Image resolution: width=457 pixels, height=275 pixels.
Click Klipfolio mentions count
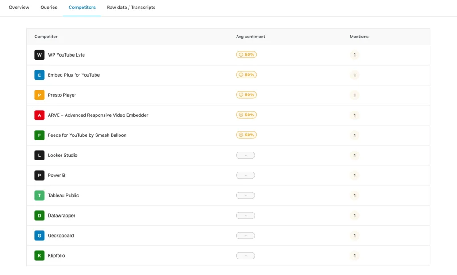[x=355, y=256]
